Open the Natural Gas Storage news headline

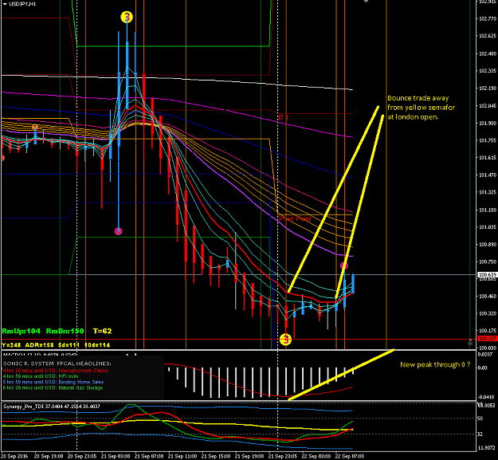click(x=53, y=387)
